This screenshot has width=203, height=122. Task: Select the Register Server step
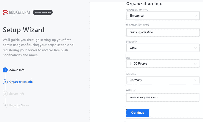pos(20,105)
